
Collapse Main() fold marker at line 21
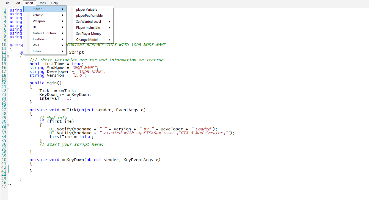8,87
